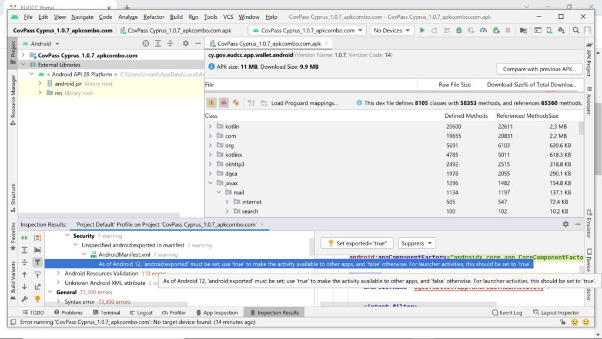Click Set exported="true" quick fix

pos(357,243)
